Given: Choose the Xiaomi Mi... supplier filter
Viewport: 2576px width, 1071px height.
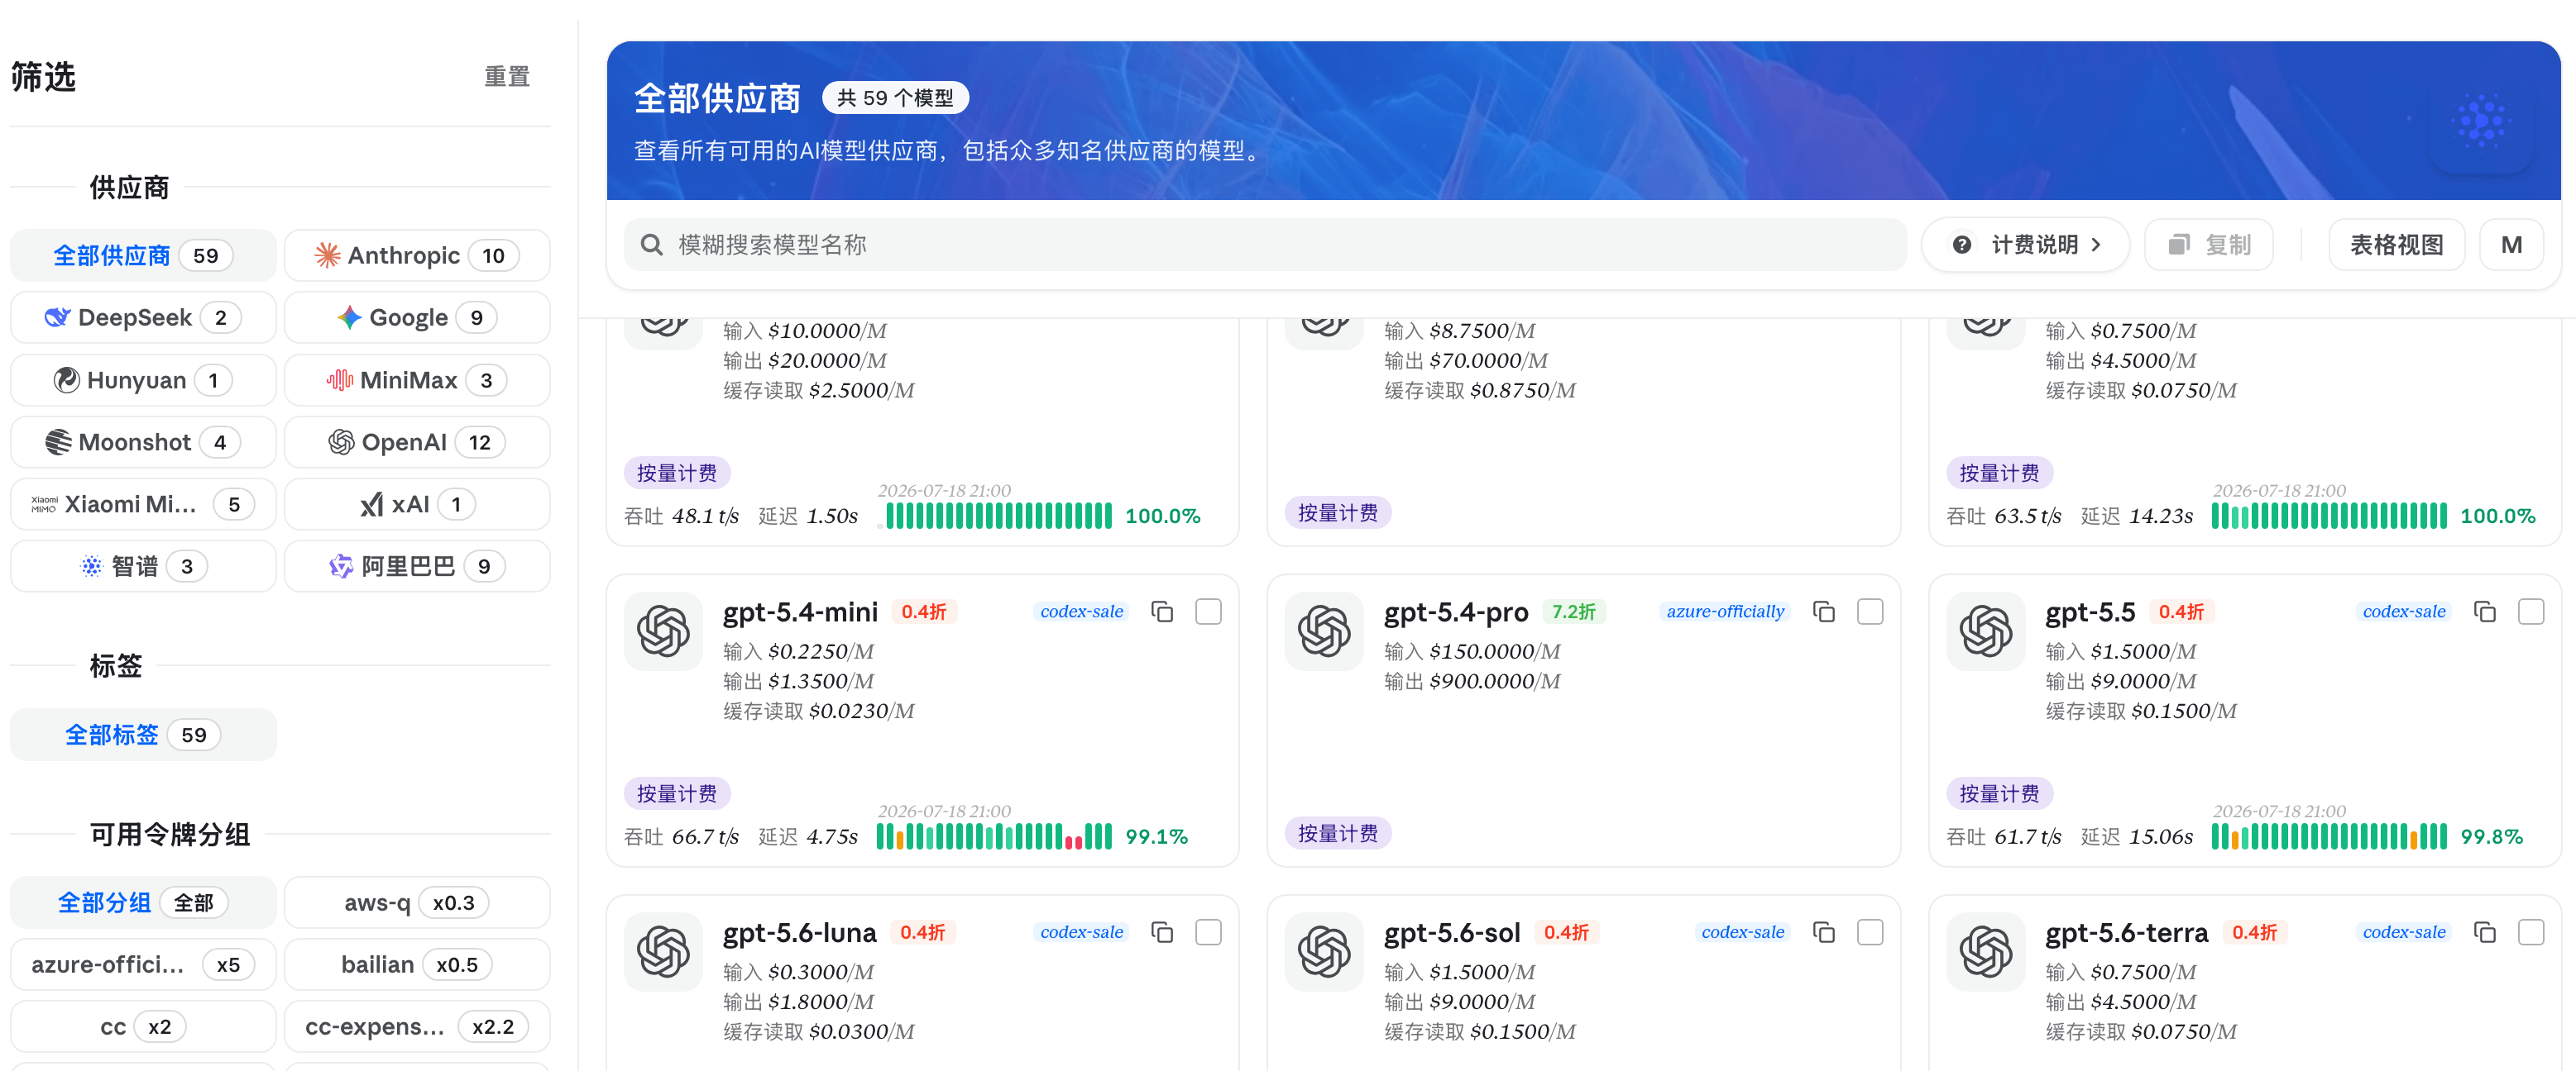Looking at the screenshot, I should tap(143, 505).
